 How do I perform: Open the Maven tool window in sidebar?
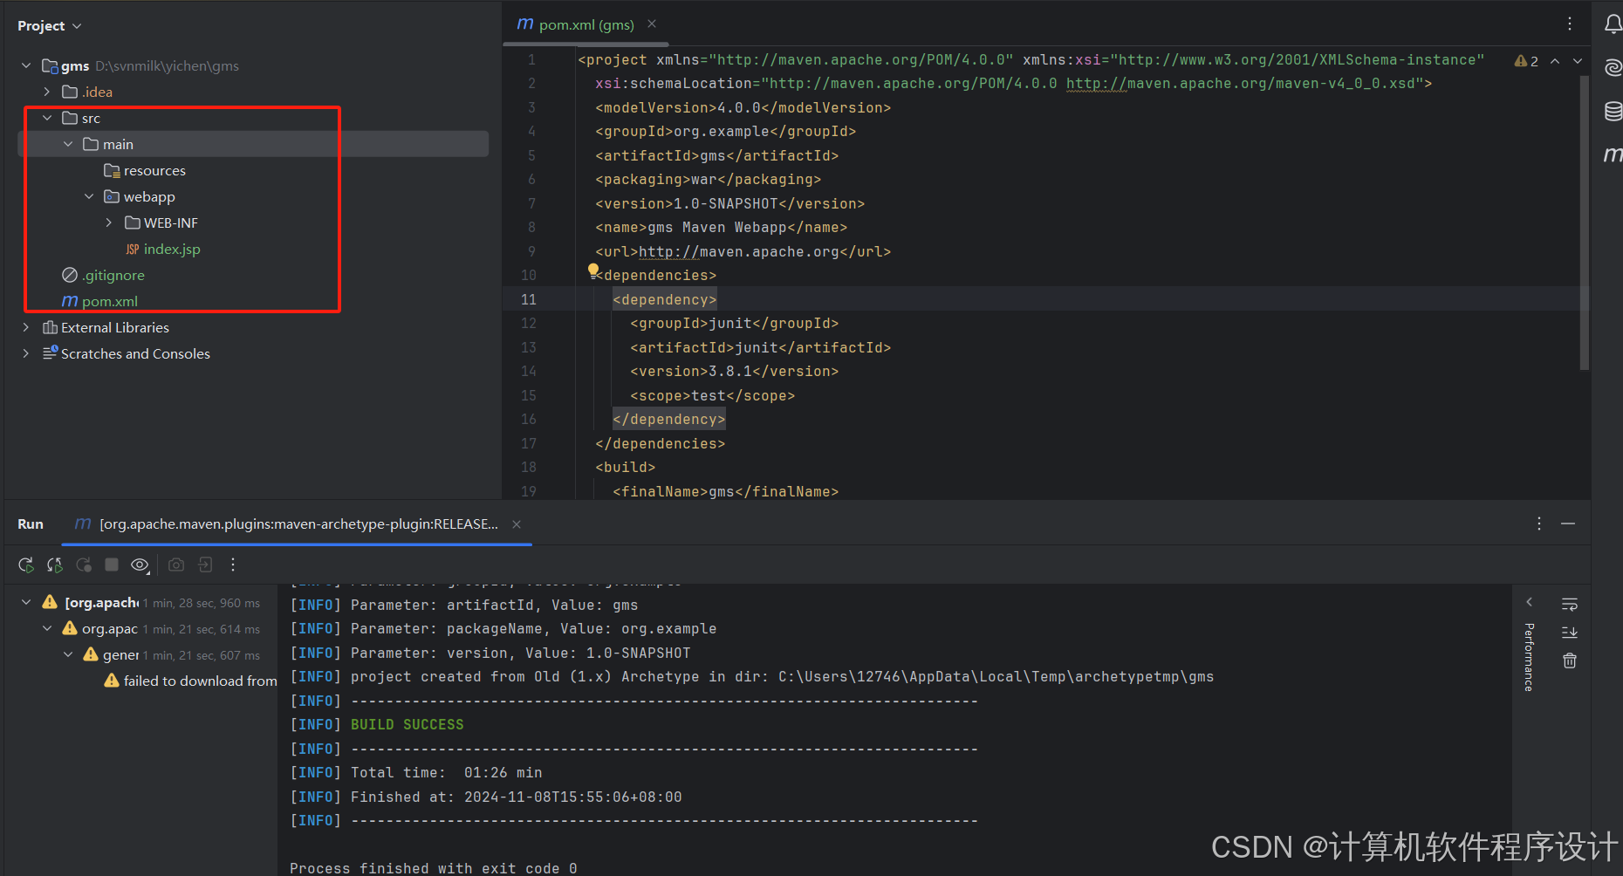point(1613,154)
